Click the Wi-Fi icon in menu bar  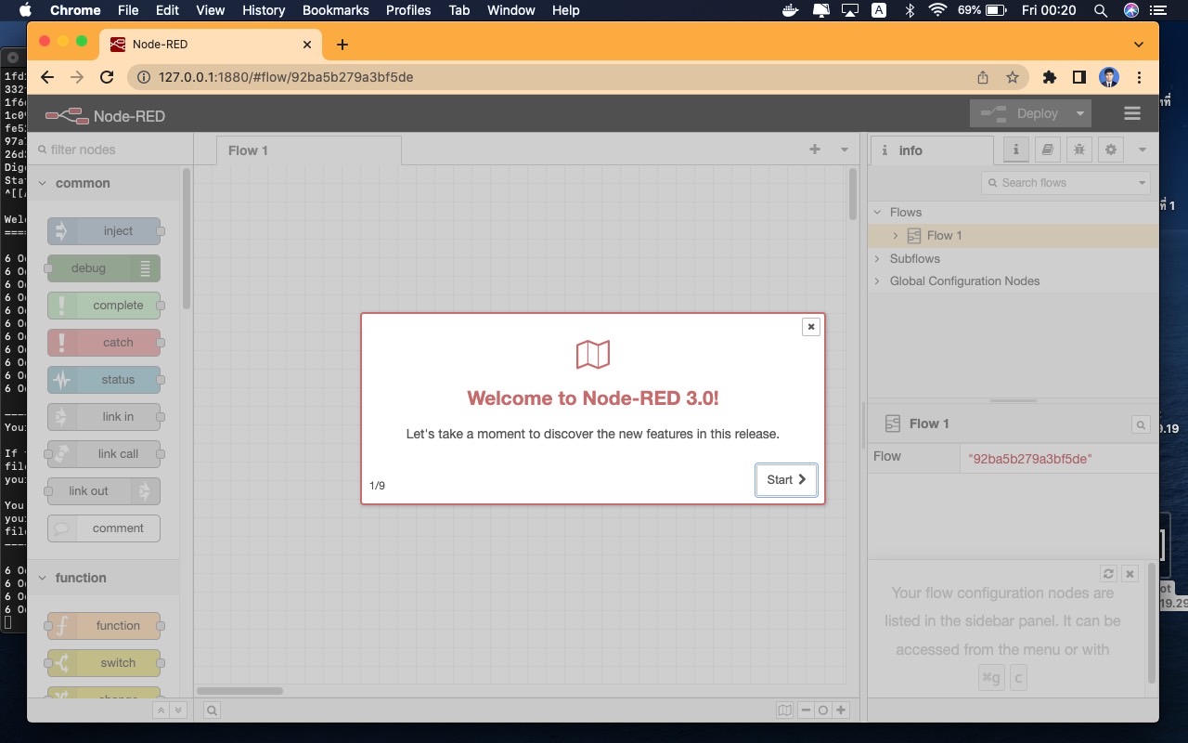click(x=937, y=10)
